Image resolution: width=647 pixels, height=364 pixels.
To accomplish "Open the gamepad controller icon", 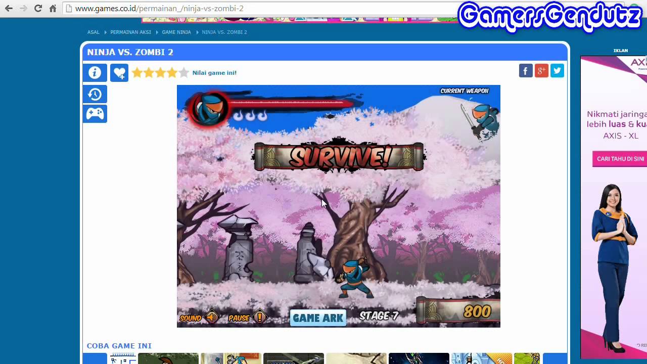I will coord(95,113).
